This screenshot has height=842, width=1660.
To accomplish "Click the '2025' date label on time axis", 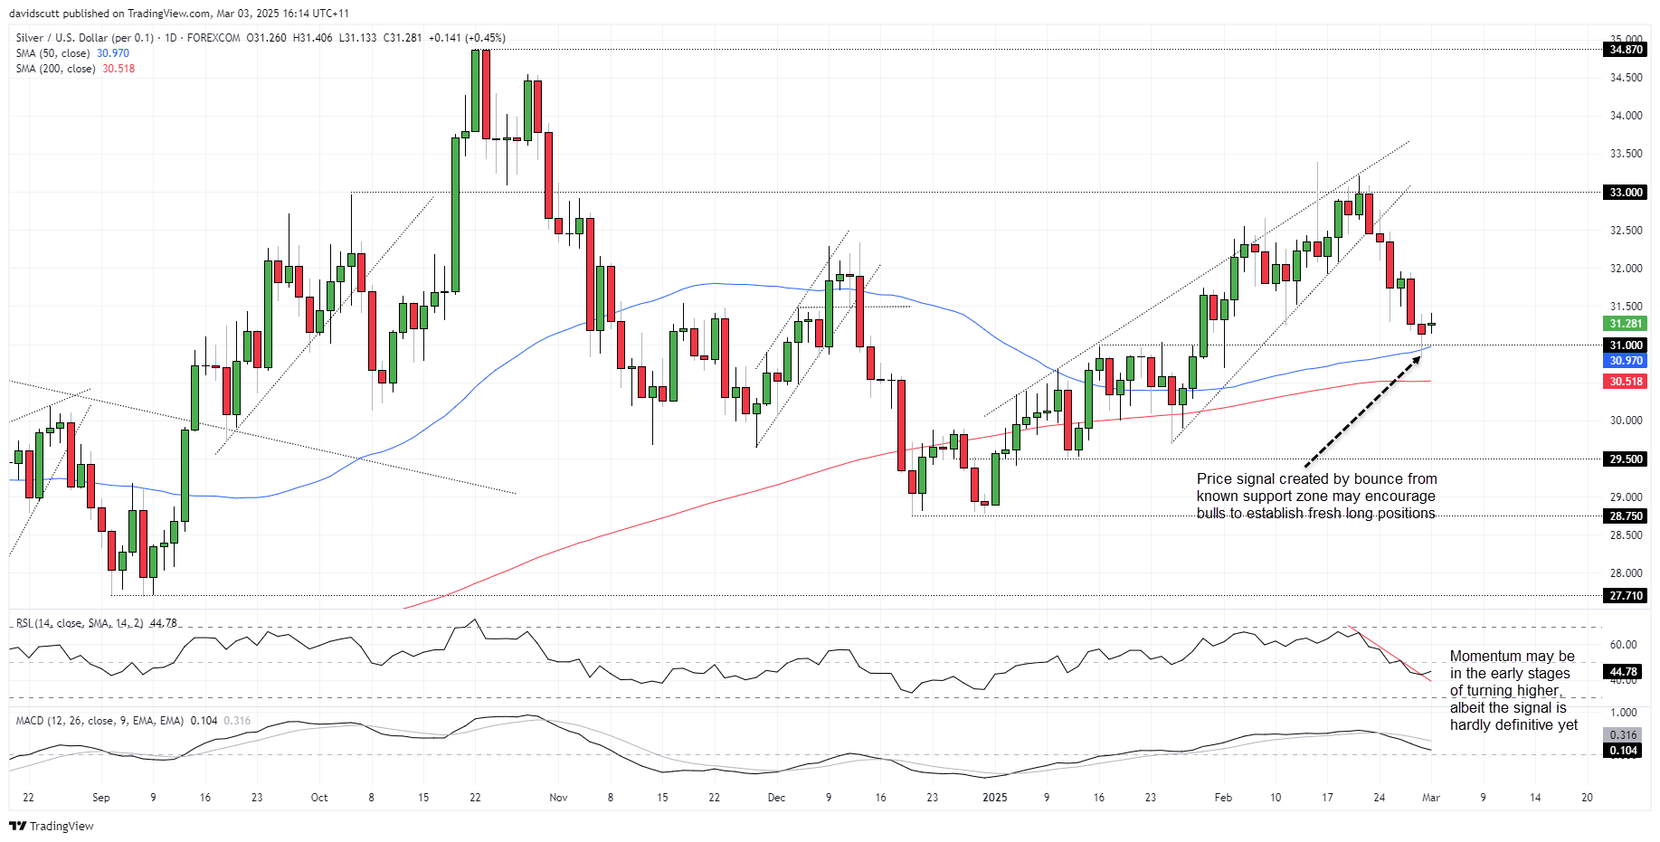I will point(994,798).
